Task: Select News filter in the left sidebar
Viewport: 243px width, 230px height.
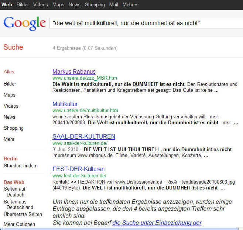Action: (x=10, y=117)
